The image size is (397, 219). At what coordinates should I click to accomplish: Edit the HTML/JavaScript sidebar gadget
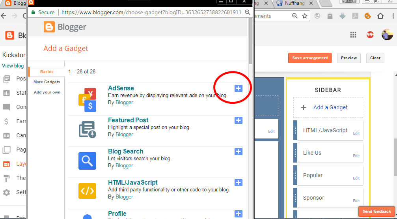(x=356, y=133)
